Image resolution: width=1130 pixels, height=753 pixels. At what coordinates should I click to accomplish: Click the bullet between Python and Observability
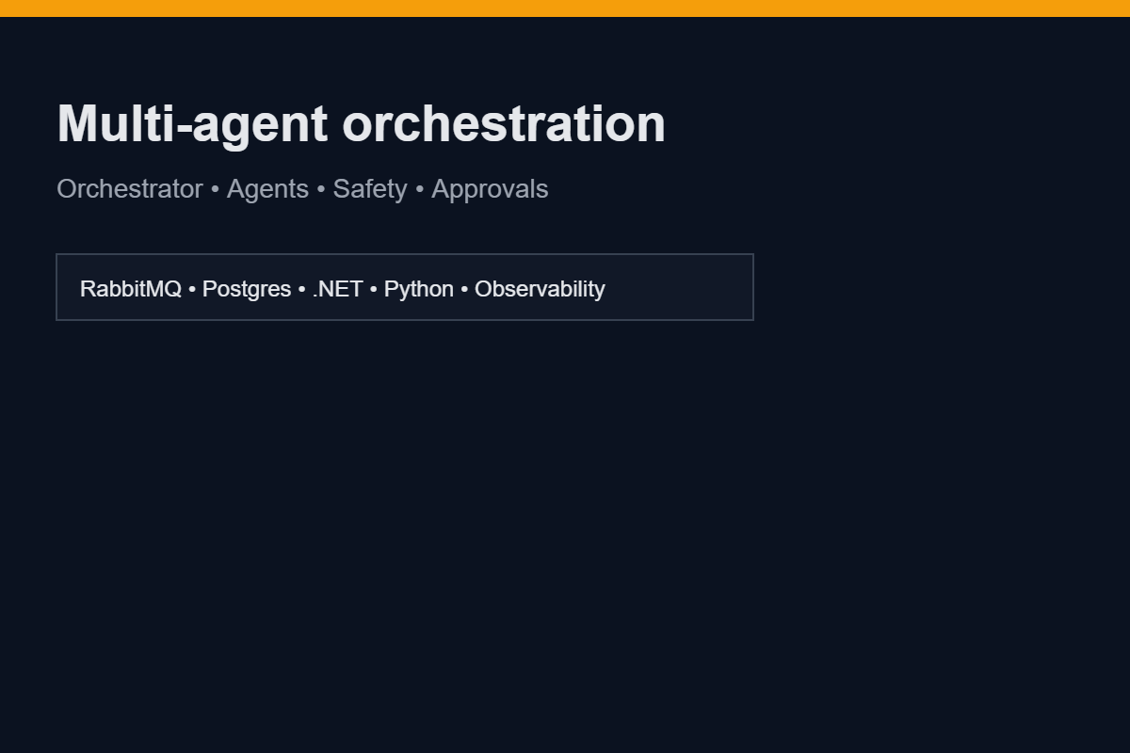point(464,290)
